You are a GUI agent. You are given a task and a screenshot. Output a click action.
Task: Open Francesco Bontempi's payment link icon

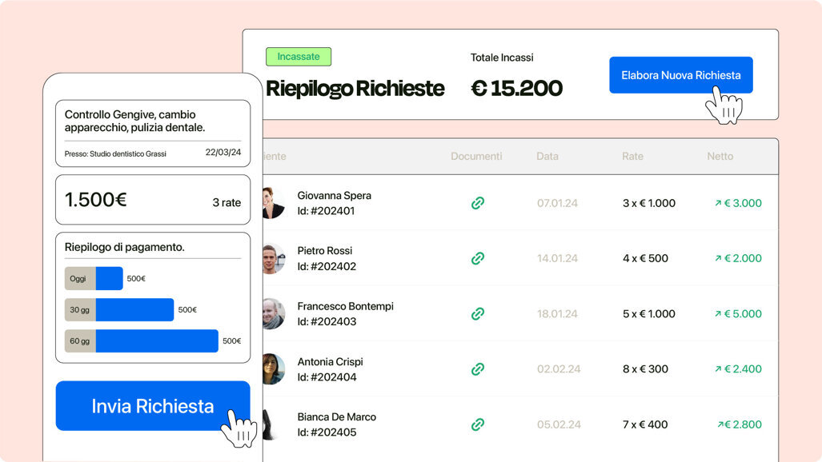478,313
